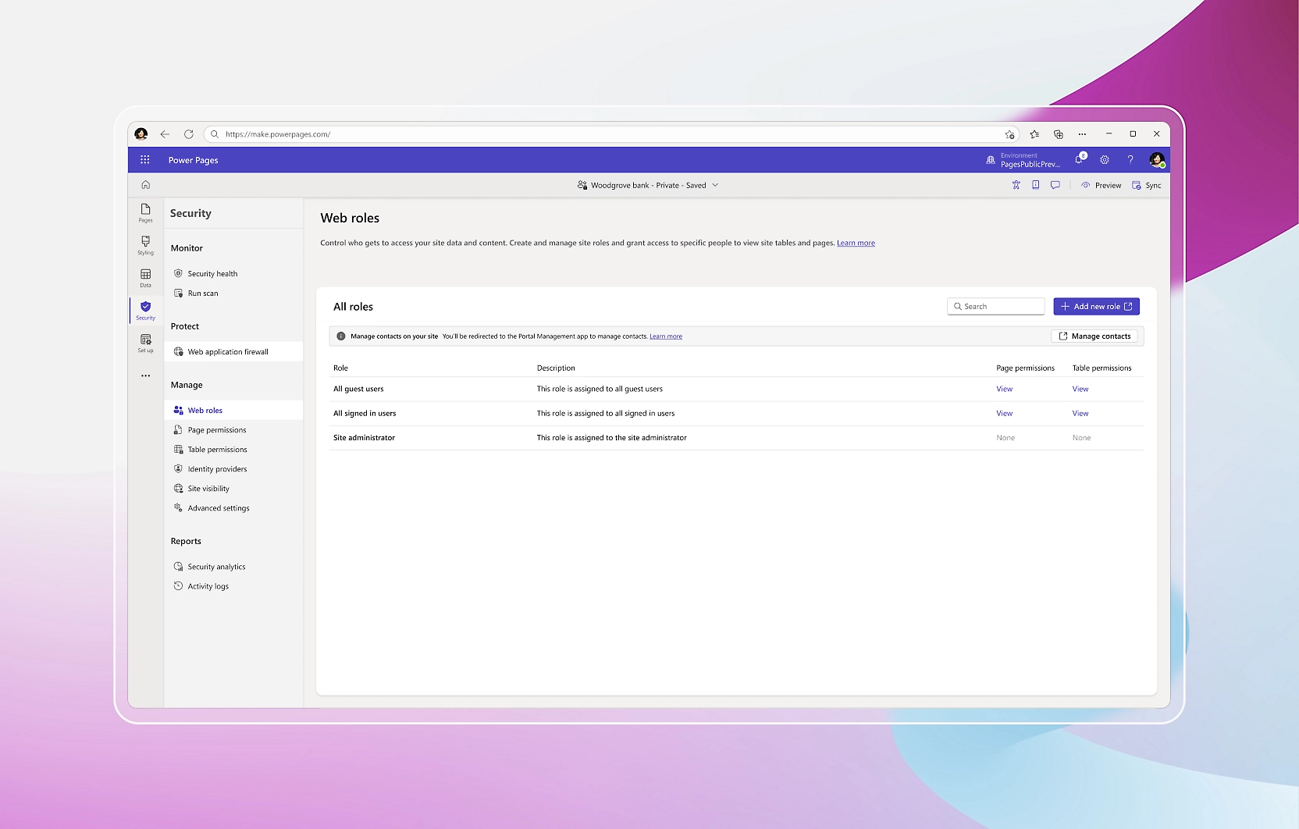Select the All signed in users role name
The width and height of the screenshot is (1299, 829).
365,414
